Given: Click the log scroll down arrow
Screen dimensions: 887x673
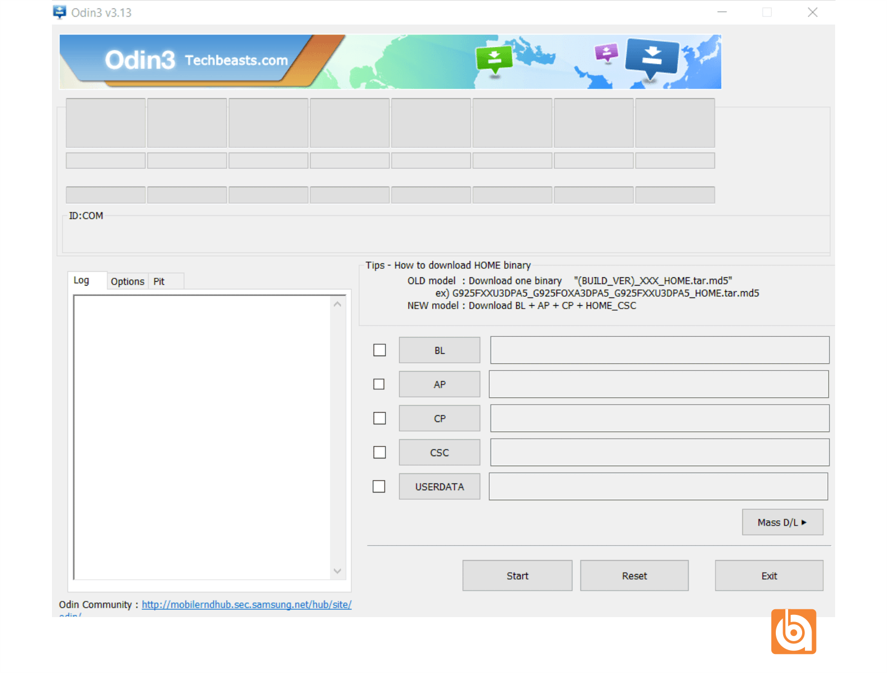Looking at the screenshot, I should tap(337, 571).
